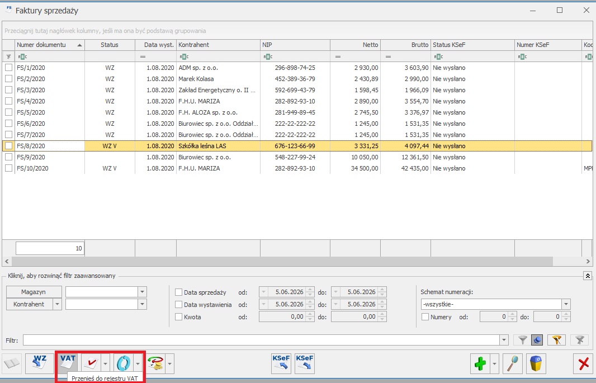596x383 pixels.
Task: Click the right KSeF icon in the bottom toolbar
Action: (x=305, y=363)
